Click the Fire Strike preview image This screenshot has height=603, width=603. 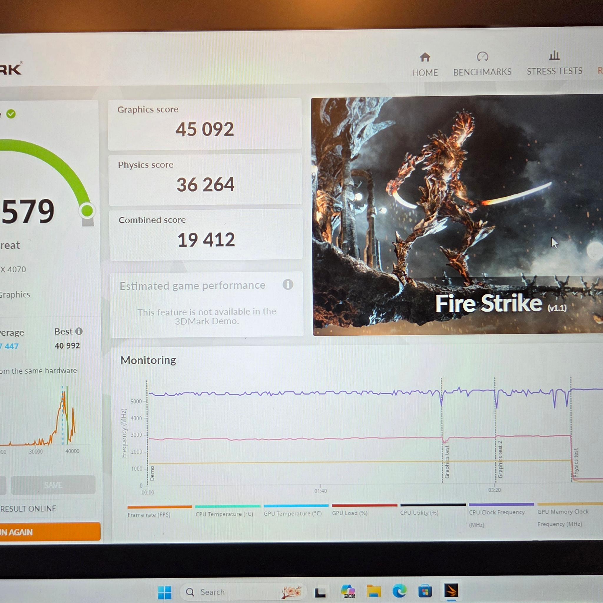(x=458, y=216)
